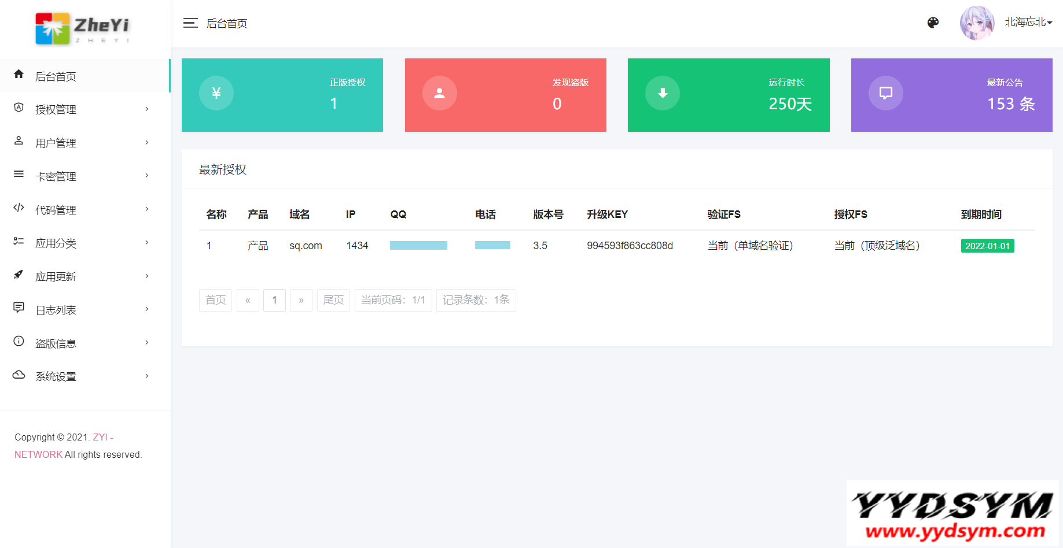Viewport: 1063px width, 548px height.
Task: Click the ¥ icon on the 正版授权 card
Action: pos(216,93)
